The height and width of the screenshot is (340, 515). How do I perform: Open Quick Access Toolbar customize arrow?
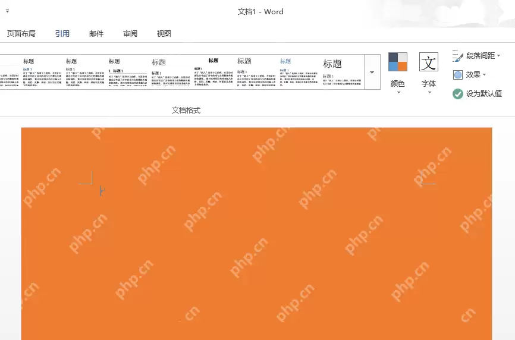tap(7, 11)
